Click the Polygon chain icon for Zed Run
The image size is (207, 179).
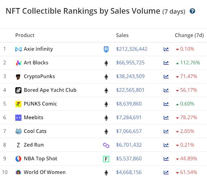coord(106,145)
